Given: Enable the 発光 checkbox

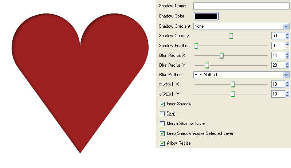Looking at the screenshot, I should click(162, 114).
